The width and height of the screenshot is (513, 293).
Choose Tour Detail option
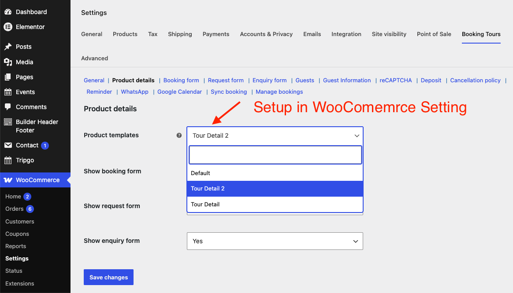(x=275, y=204)
